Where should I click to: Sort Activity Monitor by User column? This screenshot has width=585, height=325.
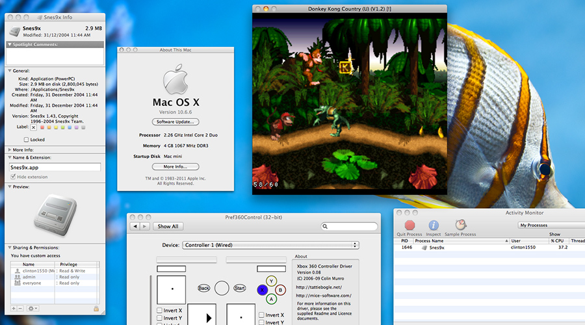(x=529, y=240)
